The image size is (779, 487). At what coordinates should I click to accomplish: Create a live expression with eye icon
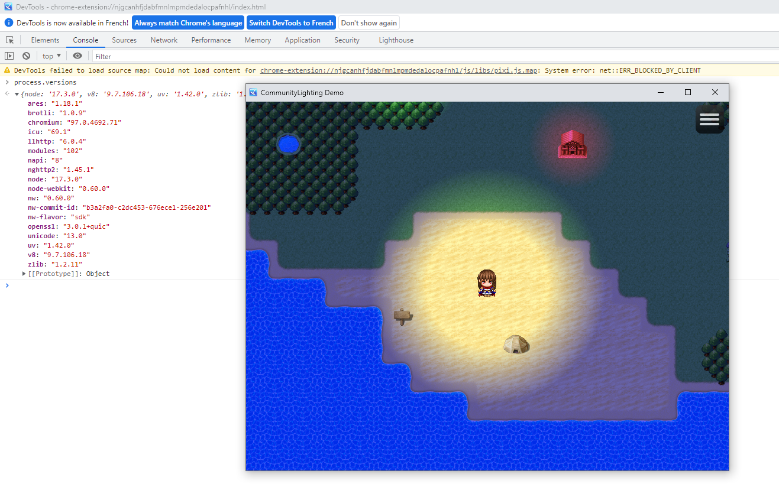point(77,56)
